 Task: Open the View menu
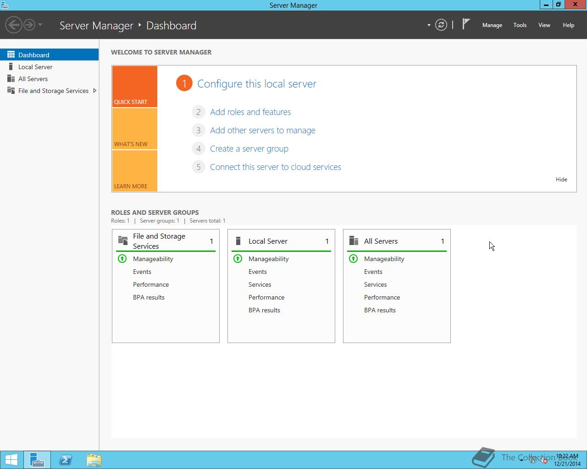tap(544, 25)
